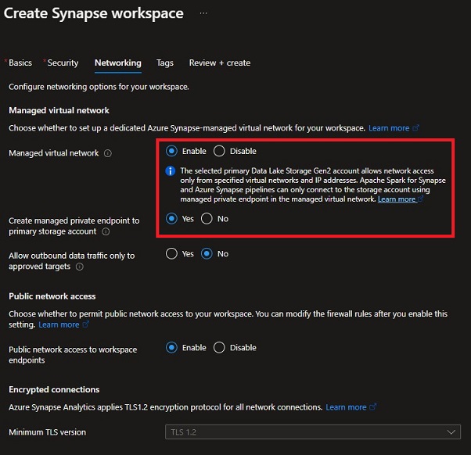The width and height of the screenshot is (471, 455).
Task: Click external link icon after Encrypted connections Learn more
Action: pyautogui.click(x=372, y=407)
